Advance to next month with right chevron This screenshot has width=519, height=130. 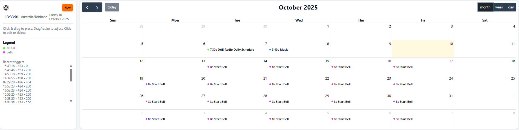[97, 7]
